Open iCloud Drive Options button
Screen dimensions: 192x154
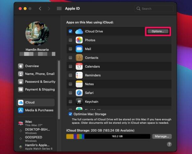158,31
